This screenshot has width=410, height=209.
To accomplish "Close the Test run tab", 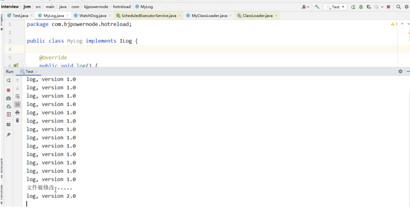I will point(37,72).
